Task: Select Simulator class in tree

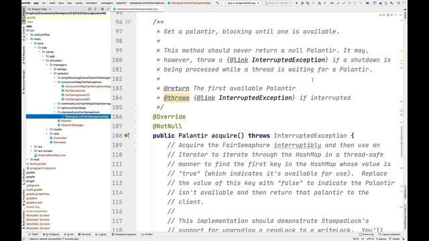Action: click(x=58, y=143)
